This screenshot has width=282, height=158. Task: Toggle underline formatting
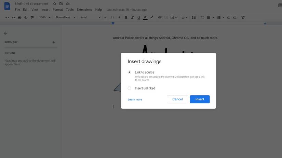click(139, 17)
